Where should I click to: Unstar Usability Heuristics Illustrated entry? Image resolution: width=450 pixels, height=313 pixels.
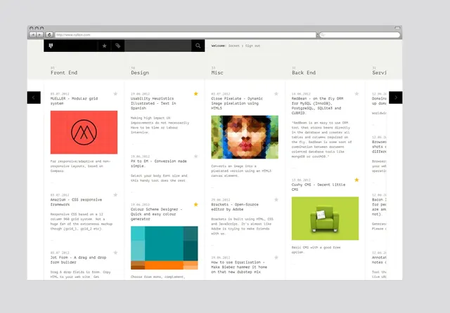(195, 93)
